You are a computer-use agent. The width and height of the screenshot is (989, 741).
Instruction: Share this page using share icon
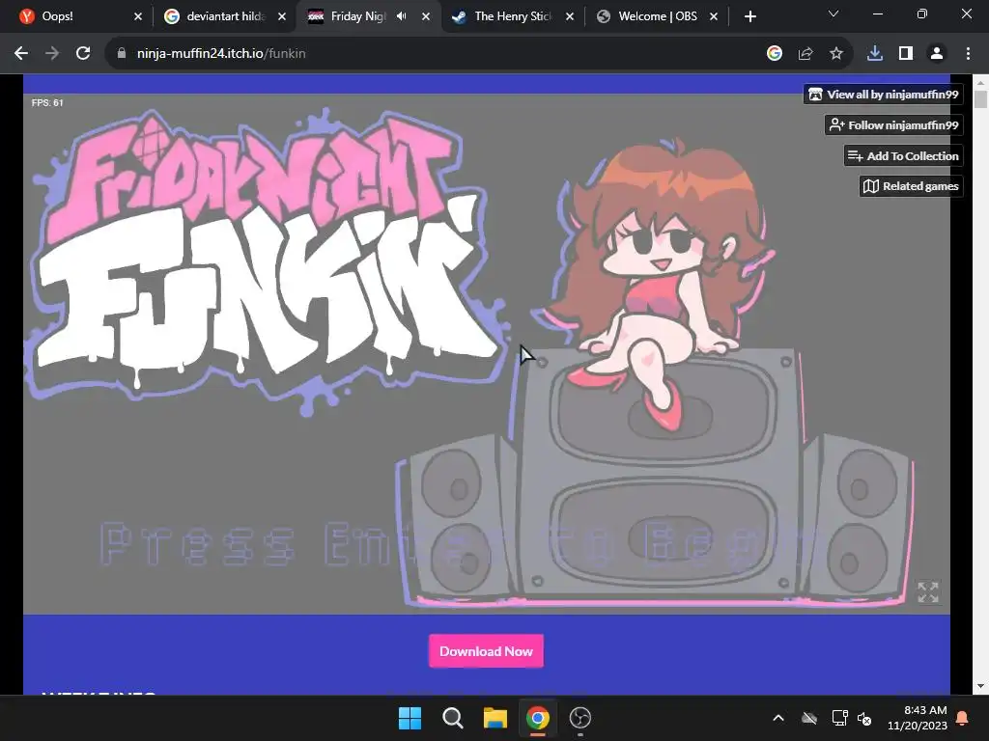[805, 54]
